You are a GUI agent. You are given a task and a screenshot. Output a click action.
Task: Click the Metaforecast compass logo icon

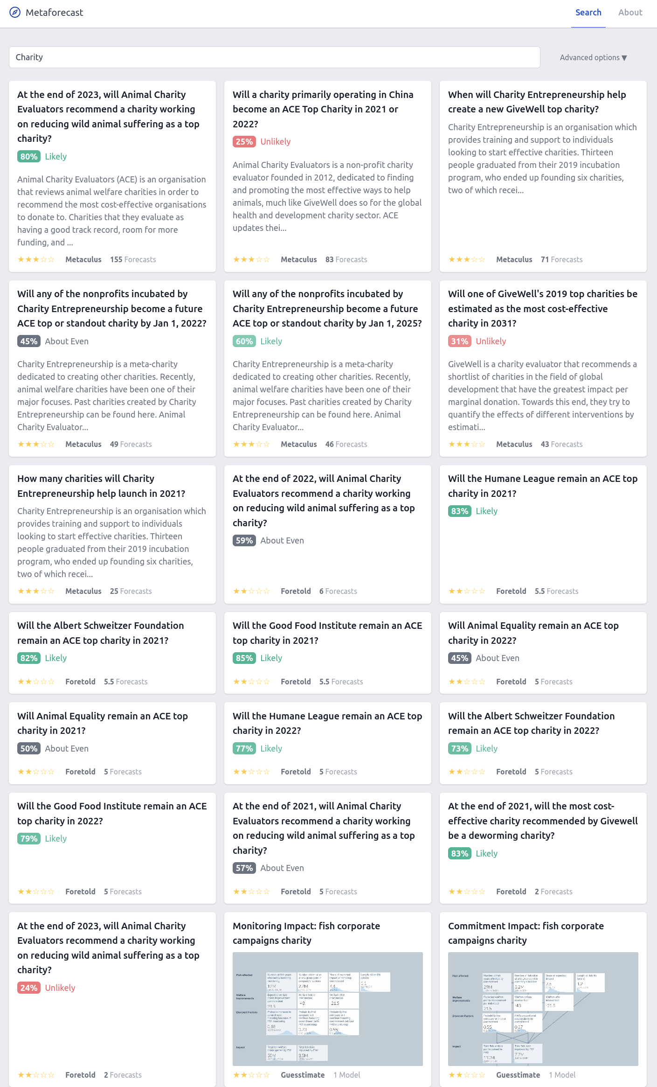[x=15, y=13]
